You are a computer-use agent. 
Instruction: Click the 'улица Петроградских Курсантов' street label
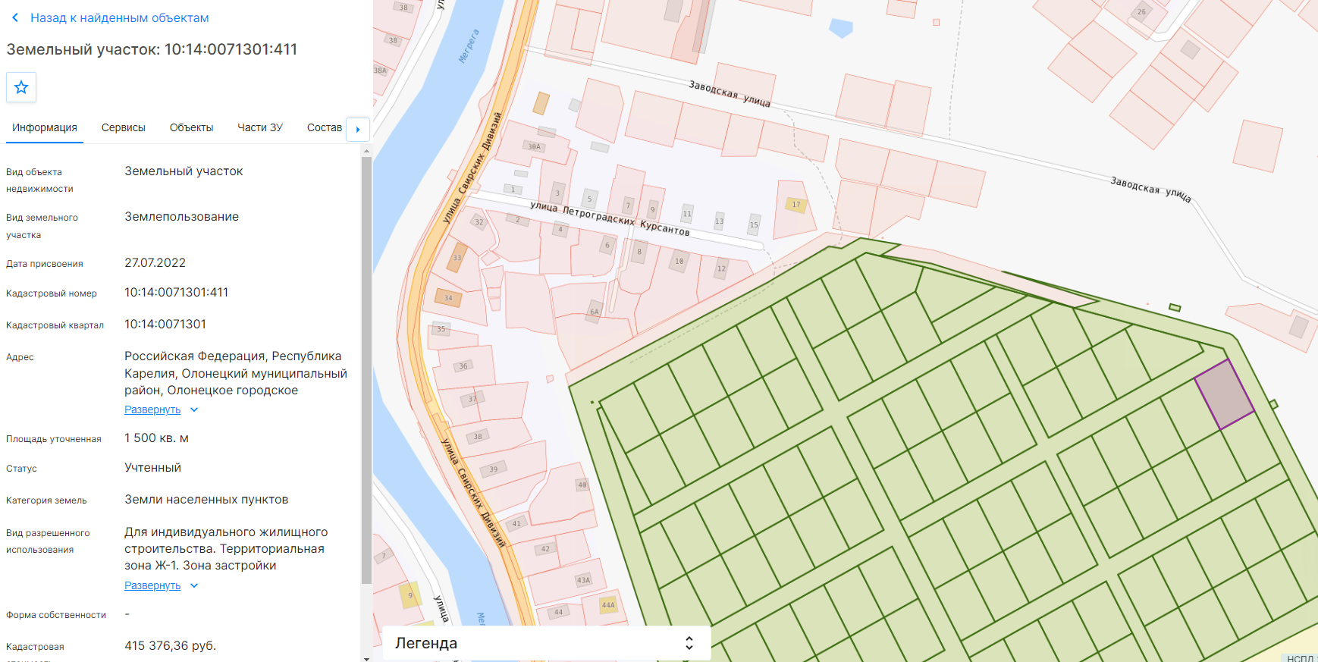click(610, 218)
